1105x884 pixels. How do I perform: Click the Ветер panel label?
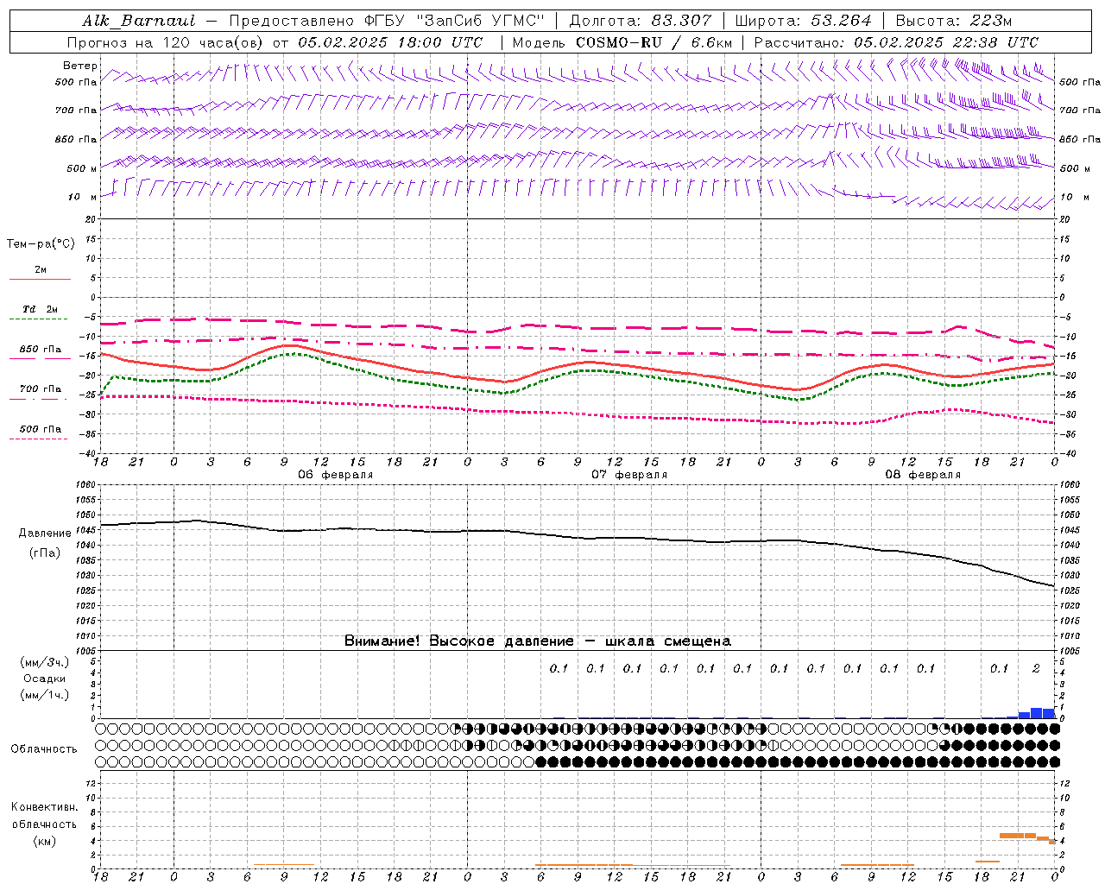[80, 66]
